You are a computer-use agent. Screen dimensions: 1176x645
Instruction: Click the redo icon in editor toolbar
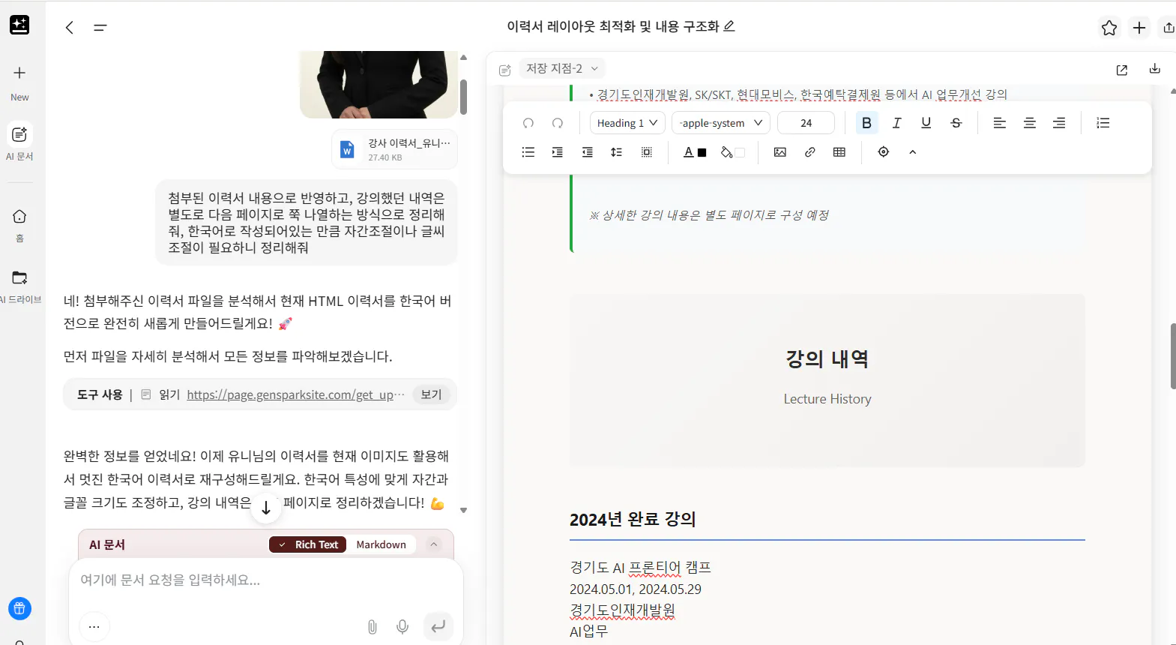click(558, 123)
